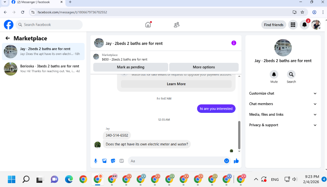Open Jay 2beds 2 baths conversation
This screenshot has height=187, width=327.
click(43, 51)
